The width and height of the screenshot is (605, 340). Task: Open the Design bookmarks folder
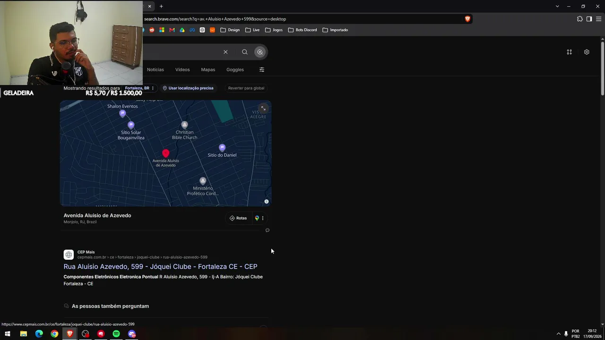tap(230, 30)
